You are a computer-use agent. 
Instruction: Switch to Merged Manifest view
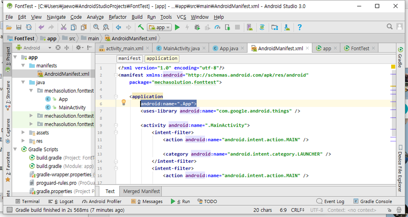click(x=141, y=191)
